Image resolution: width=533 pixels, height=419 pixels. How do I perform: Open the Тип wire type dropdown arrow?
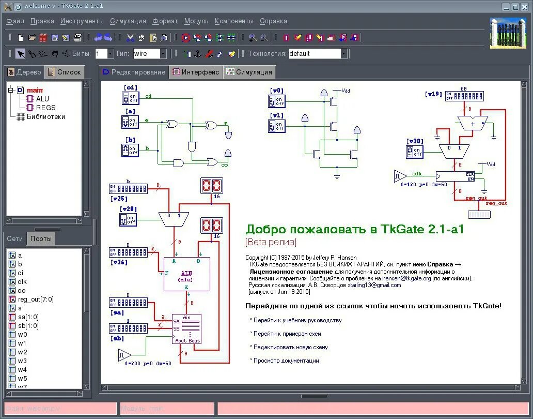pos(163,53)
